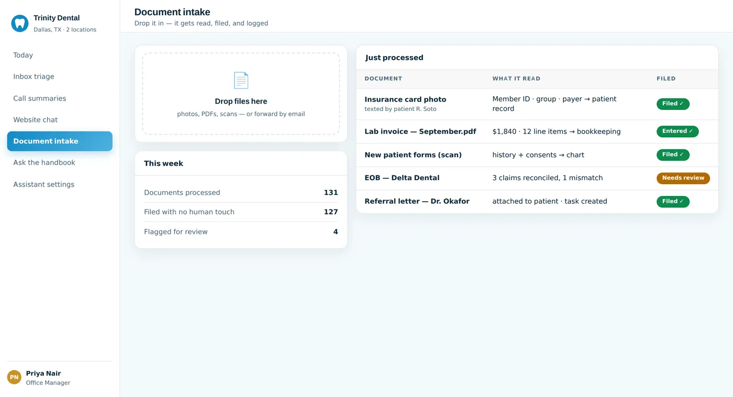Click the Flagged for review count 4
The height and width of the screenshot is (397, 733).
tap(336, 232)
